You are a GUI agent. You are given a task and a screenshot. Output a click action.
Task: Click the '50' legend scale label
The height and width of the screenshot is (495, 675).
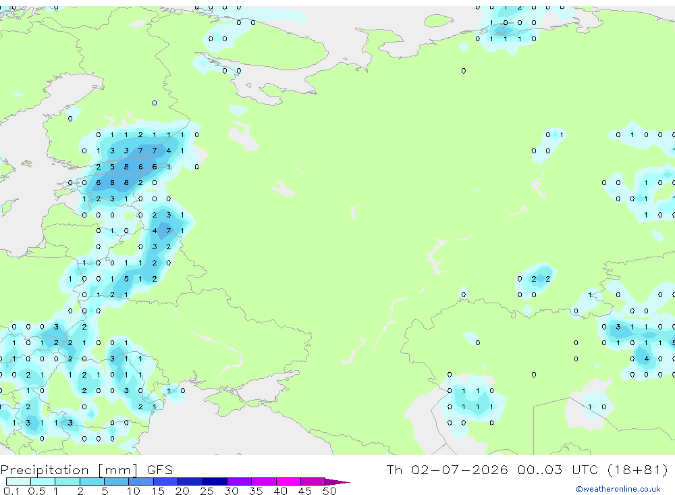coord(329,491)
